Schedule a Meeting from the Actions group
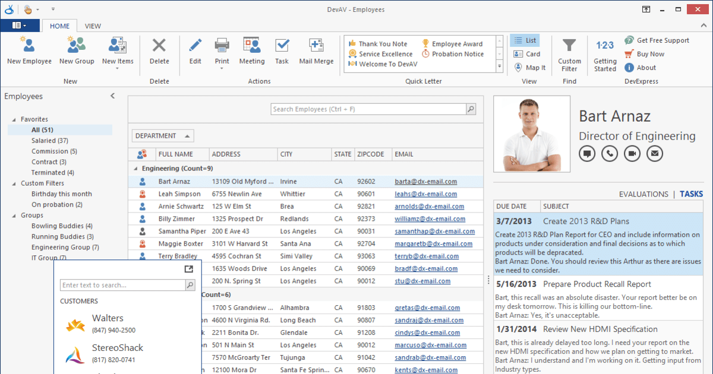Screen dimensions: 713x374 [252, 52]
